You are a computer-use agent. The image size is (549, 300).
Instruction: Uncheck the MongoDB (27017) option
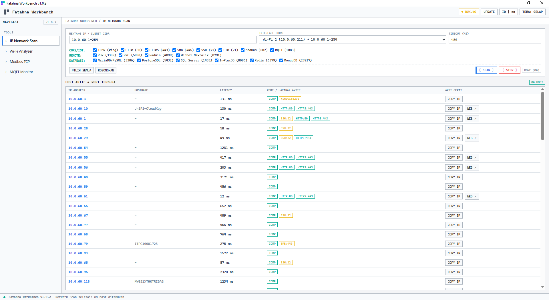point(281,60)
